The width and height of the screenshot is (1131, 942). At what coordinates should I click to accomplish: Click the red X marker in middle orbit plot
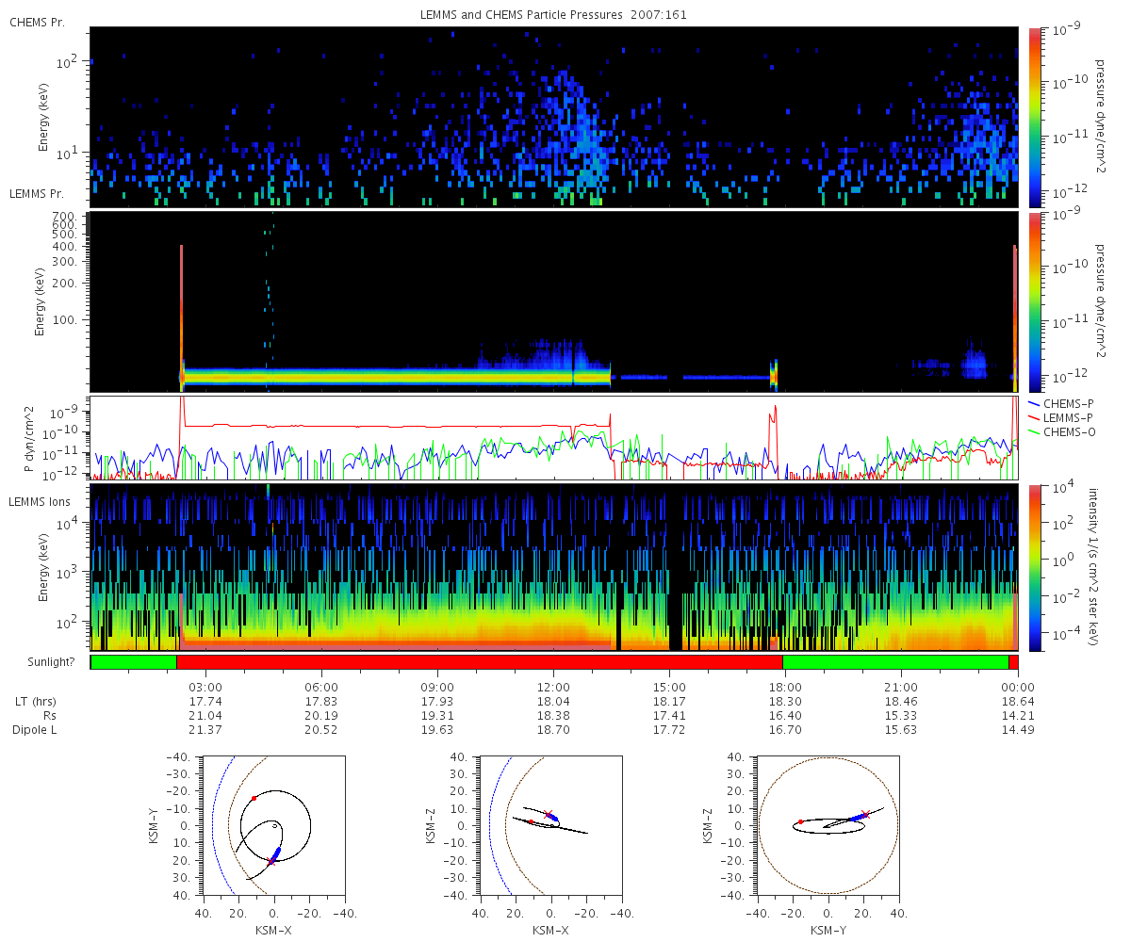547,814
